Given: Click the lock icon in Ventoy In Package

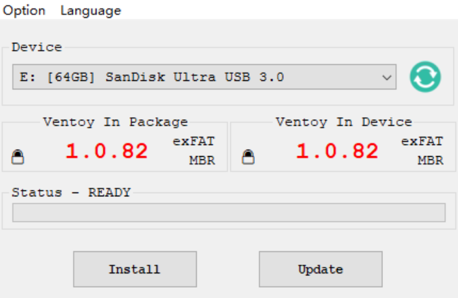Looking at the screenshot, I should (x=17, y=157).
